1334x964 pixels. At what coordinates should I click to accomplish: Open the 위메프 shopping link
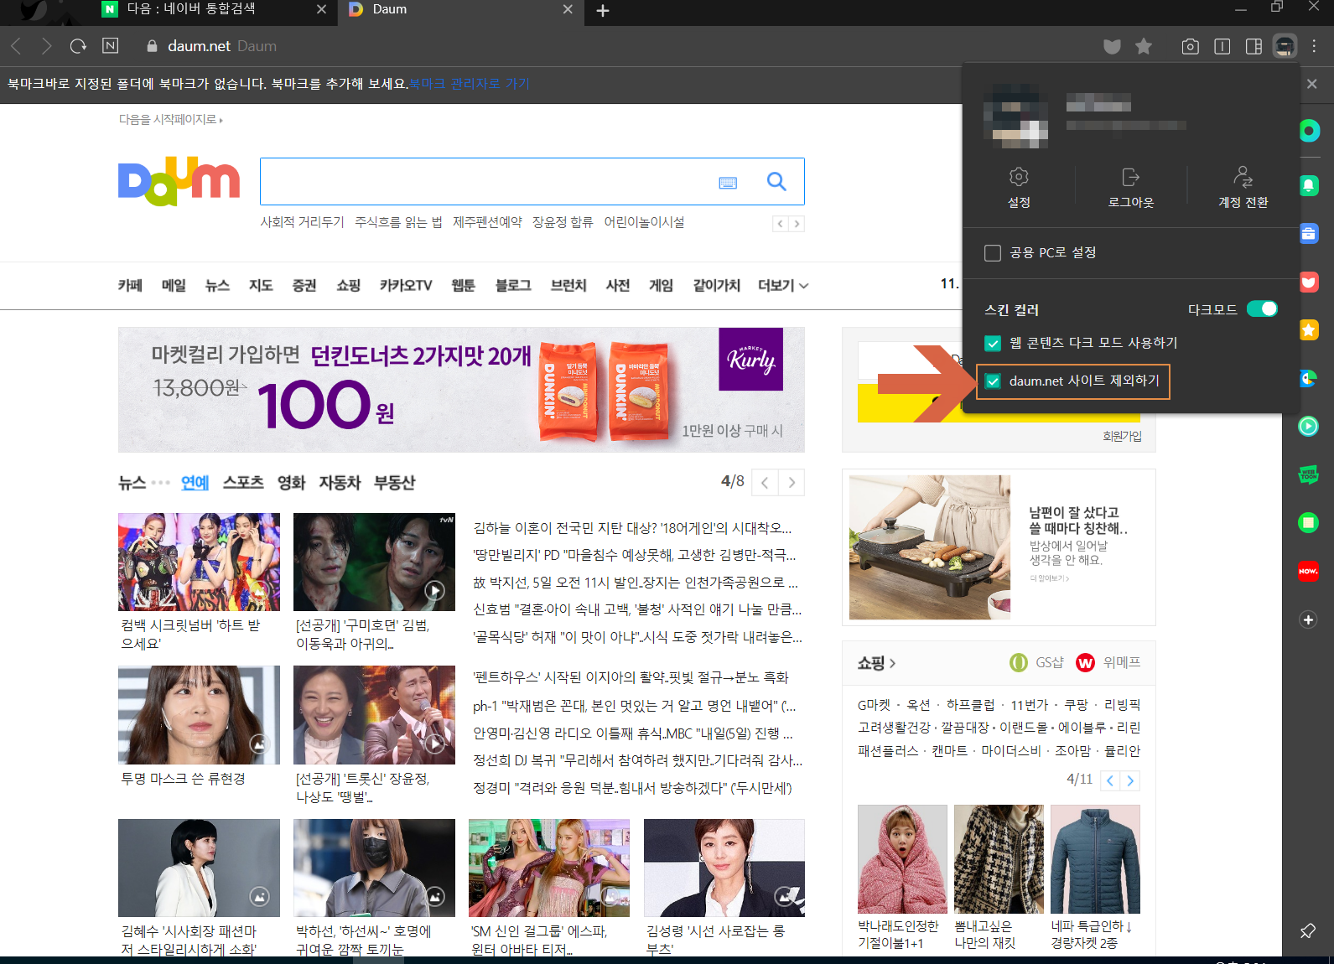[1108, 663]
